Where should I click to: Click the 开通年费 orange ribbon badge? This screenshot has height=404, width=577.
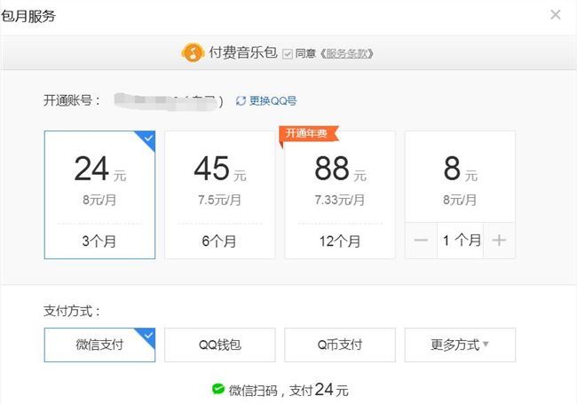[308, 133]
